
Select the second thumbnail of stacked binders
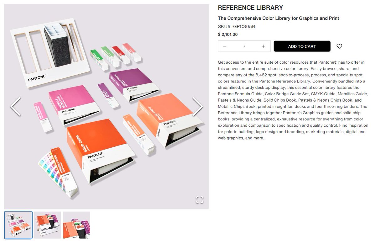tap(48, 225)
